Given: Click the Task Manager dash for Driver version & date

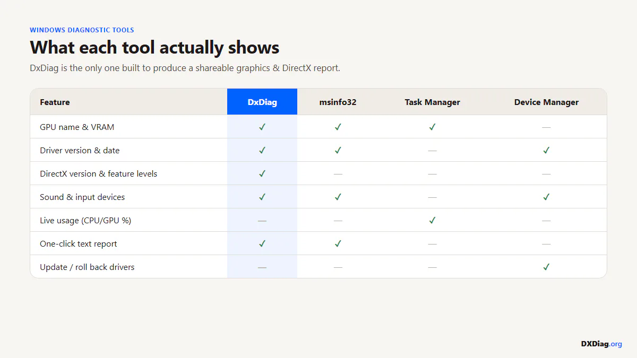Looking at the screenshot, I should (433, 151).
